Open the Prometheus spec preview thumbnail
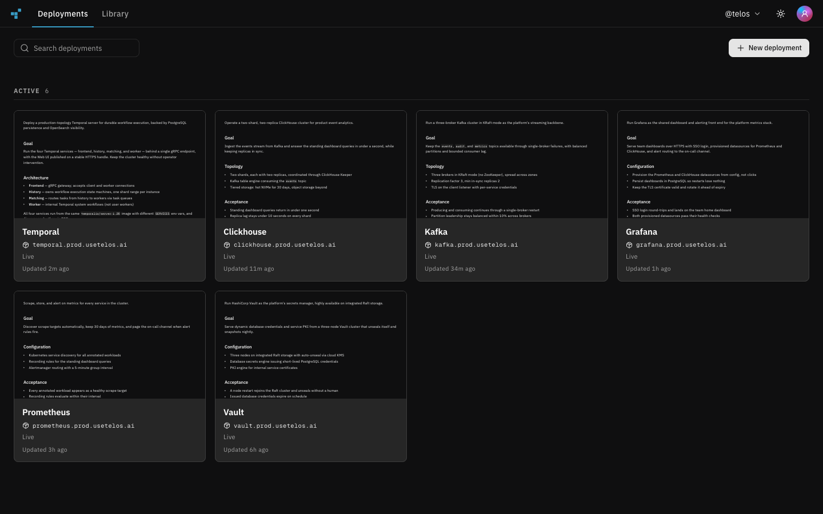Screen dimensions: 823x514 pos(110,345)
